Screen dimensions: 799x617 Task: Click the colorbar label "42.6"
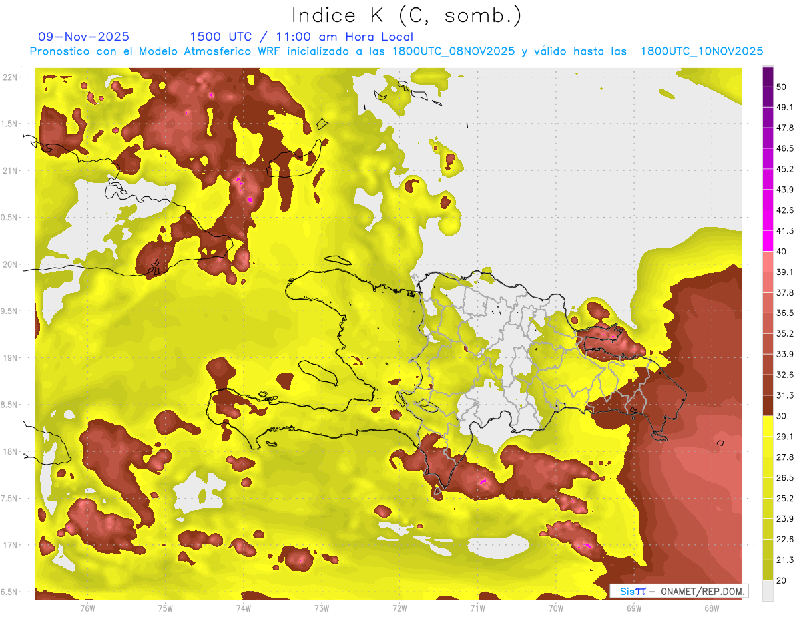click(785, 210)
